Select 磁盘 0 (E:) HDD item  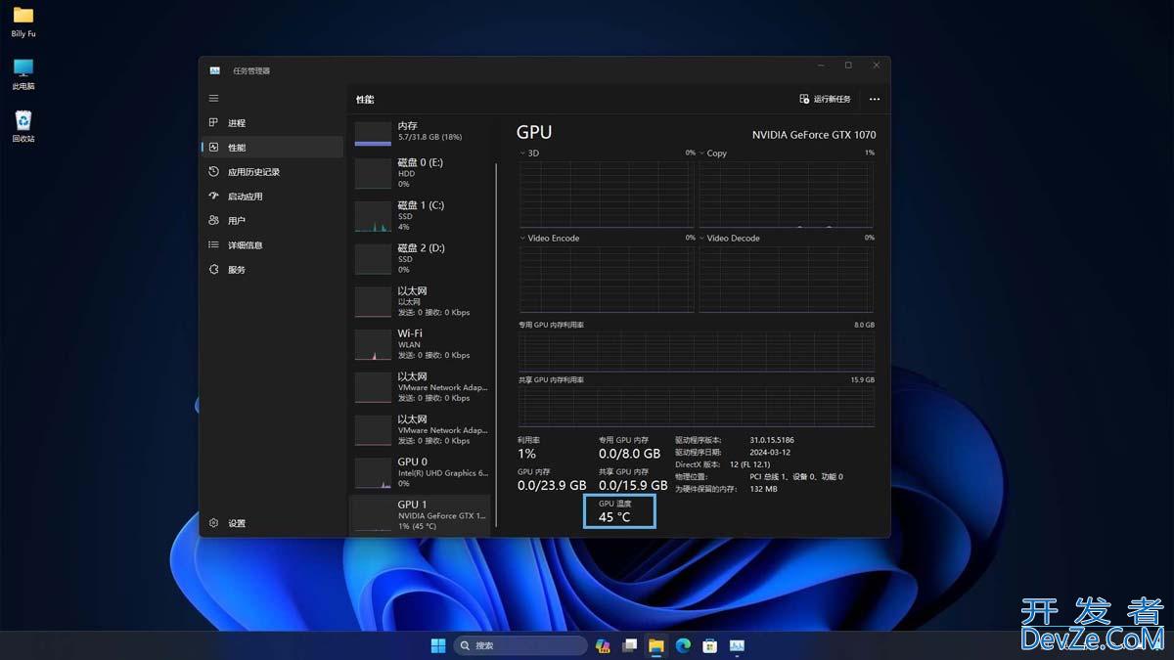(x=421, y=173)
